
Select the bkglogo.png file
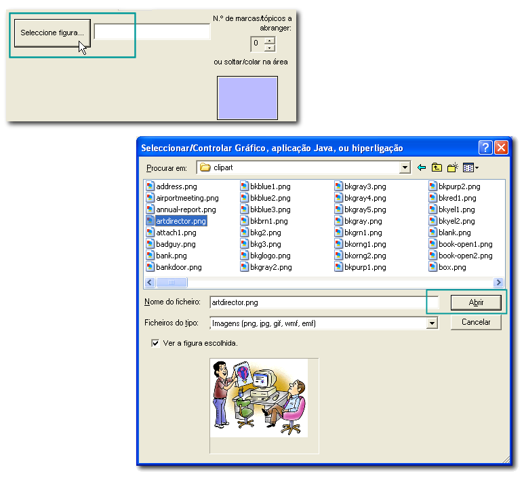pos(270,256)
